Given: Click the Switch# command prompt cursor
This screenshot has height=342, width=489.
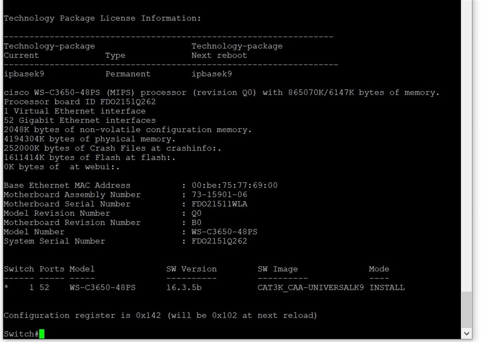Looking at the screenshot, I should pos(42,334).
